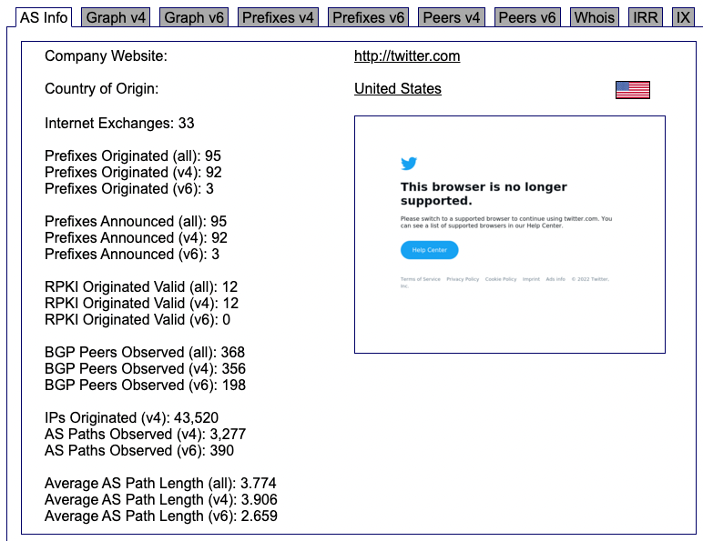This screenshot has height=541, width=703.
Task: Select the AS Info tab
Action: click(44, 17)
